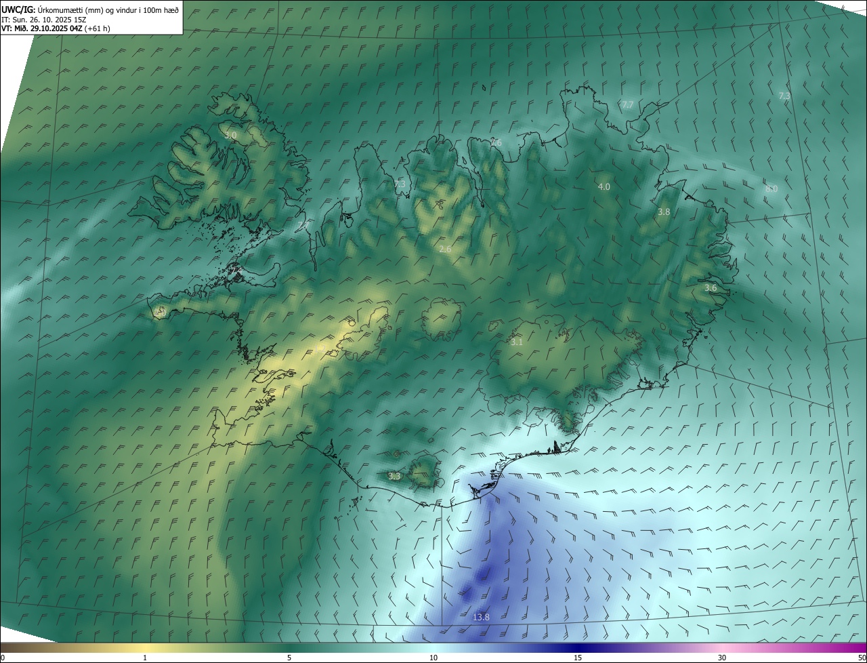Screen dimensions: 867x663
Task: Click the colorbar tick labeled 15
Action: (x=578, y=658)
